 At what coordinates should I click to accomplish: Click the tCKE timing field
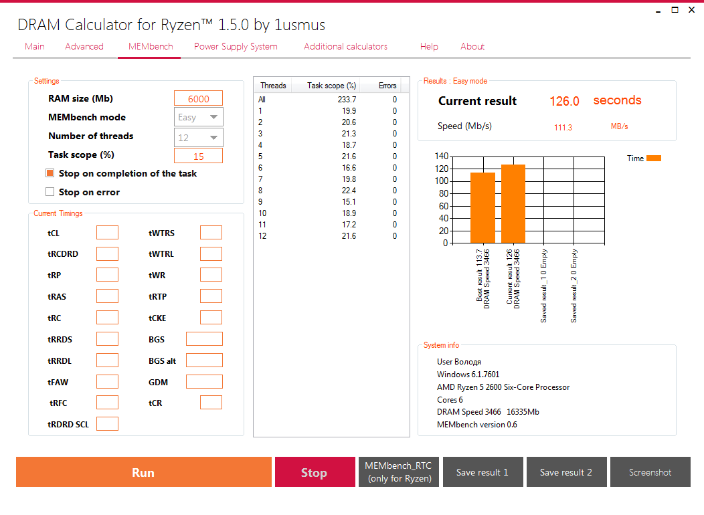[211, 318]
